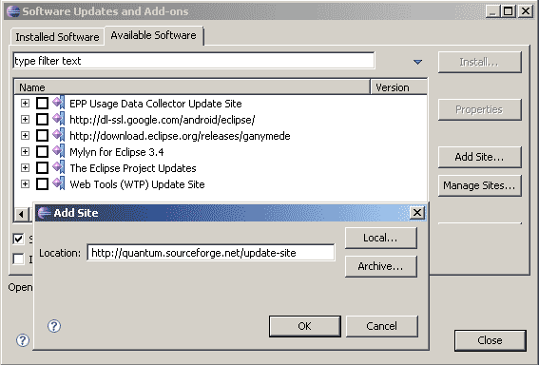539x365 pixels.
Task: Uncheck the ticked option beside the Add Site dialog
Action: [19, 239]
